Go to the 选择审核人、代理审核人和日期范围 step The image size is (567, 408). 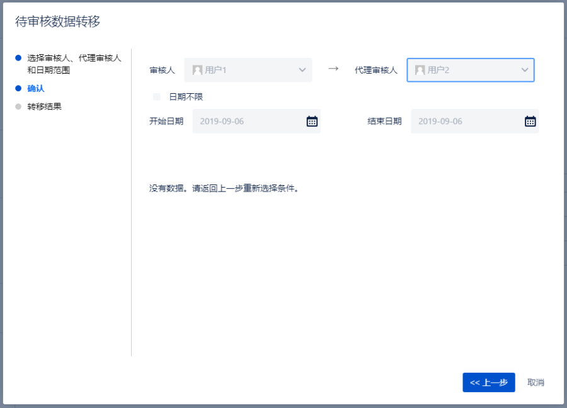pos(74,64)
